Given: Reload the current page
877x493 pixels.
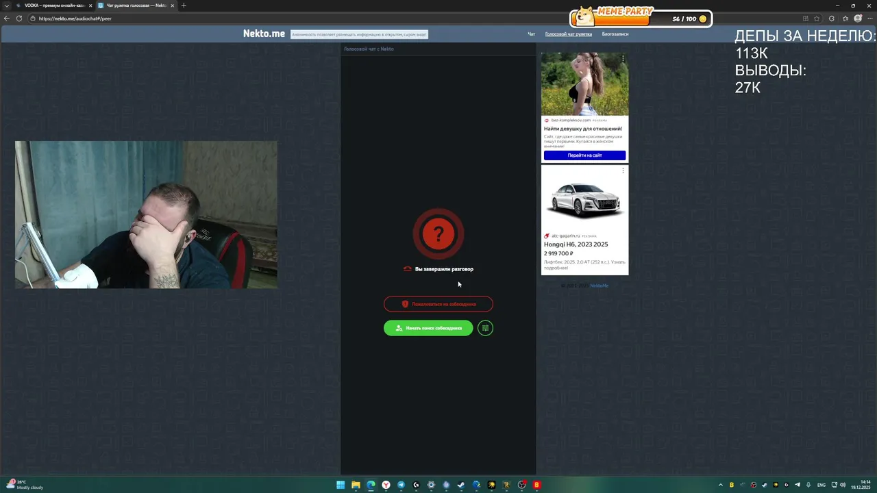Looking at the screenshot, I should pos(20,18).
